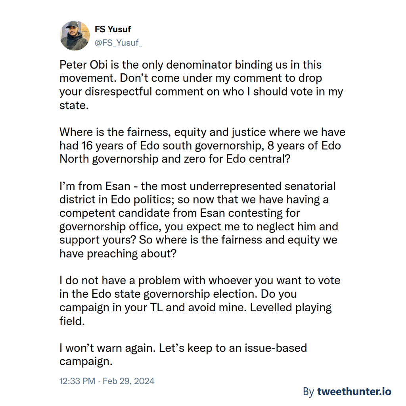Viewport: 406px width, 406px height.
Task: Open the tweethunter.io watermark link
Action: click(x=354, y=392)
